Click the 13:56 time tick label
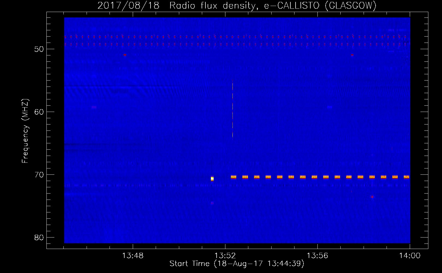The width and height of the screenshot is (442, 273). click(x=317, y=256)
